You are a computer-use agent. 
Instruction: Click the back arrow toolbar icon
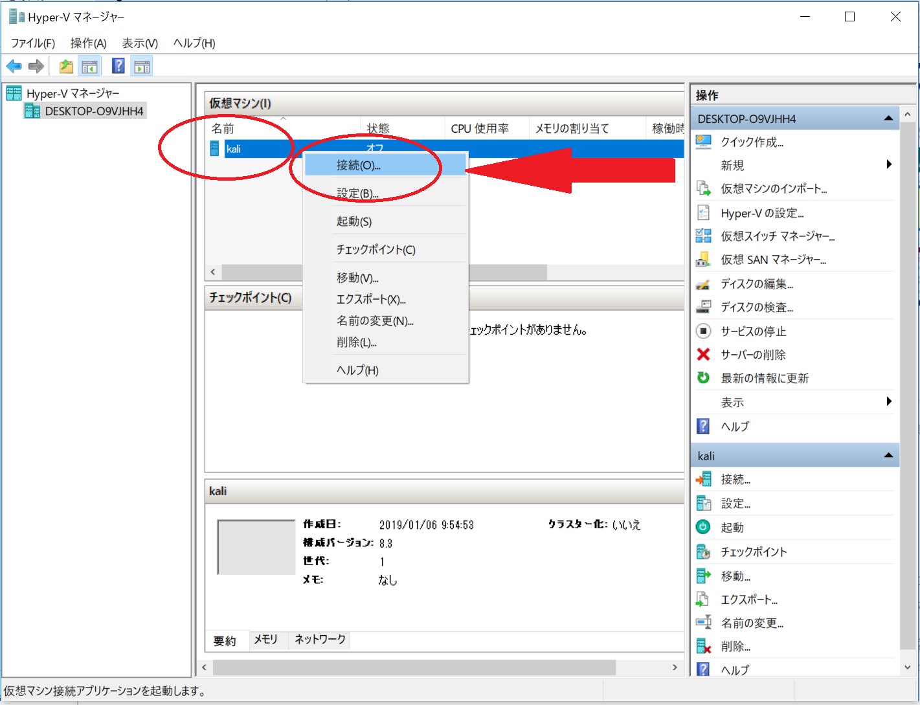(14, 66)
